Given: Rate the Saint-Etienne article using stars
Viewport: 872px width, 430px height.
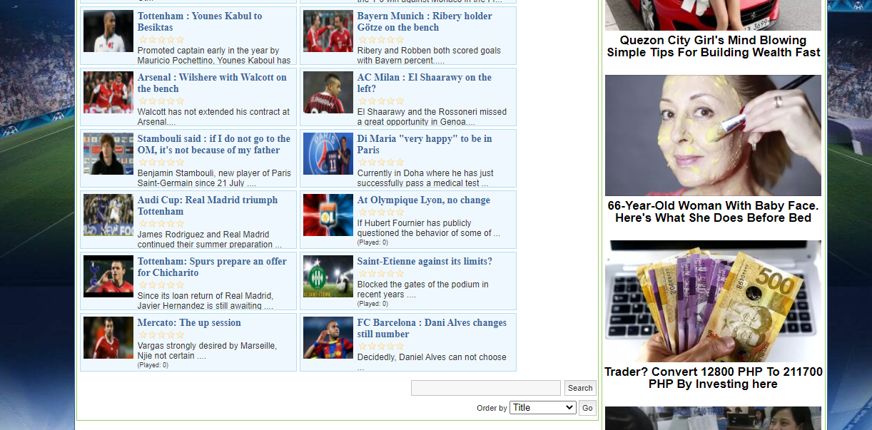Looking at the screenshot, I should click(x=381, y=274).
